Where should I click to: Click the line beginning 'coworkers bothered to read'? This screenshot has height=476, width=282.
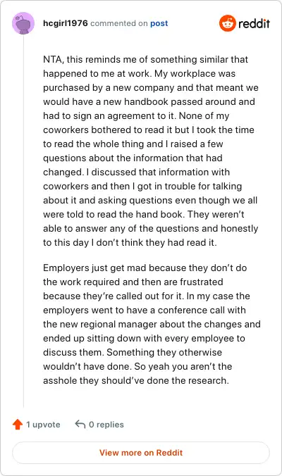click(x=149, y=130)
